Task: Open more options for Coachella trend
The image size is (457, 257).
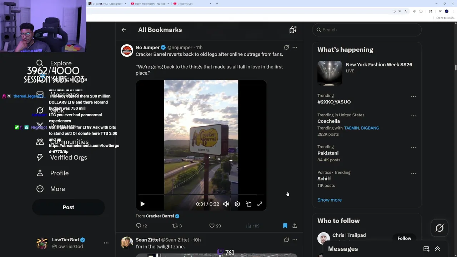Action: 413,116
